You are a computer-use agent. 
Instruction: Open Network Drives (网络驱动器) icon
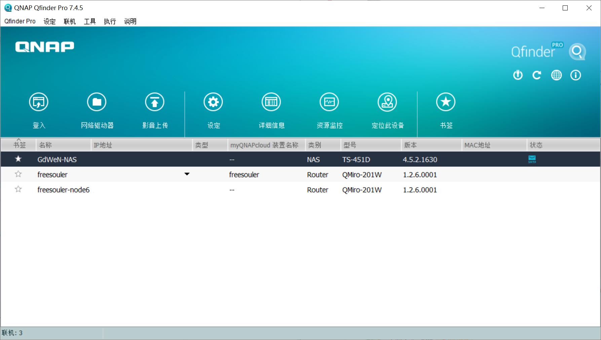pyautogui.click(x=97, y=102)
